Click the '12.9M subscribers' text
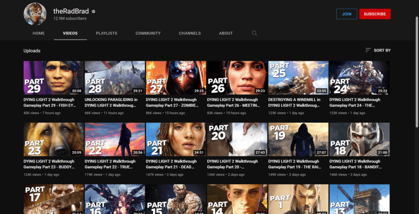 tap(70, 18)
